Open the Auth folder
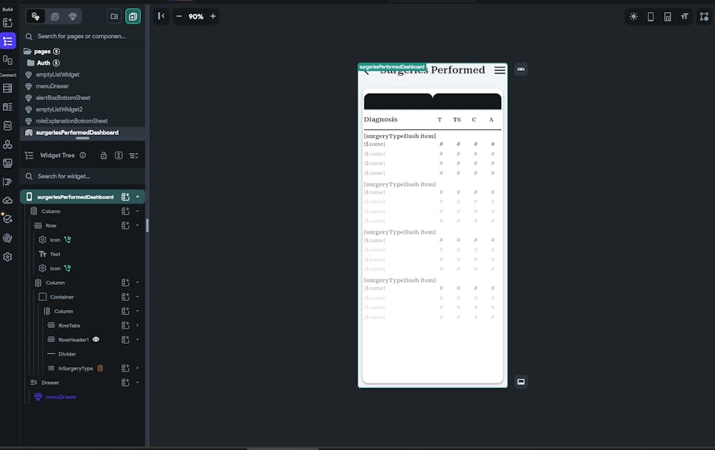This screenshot has height=450, width=715. tap(44, 63)
